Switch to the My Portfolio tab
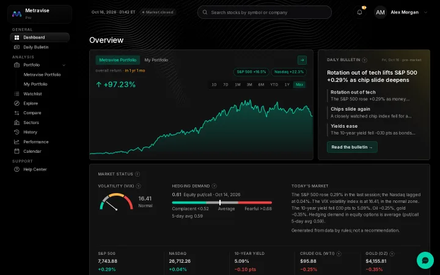440x275 pixels. pyautogui.click(x=156, y=60)
